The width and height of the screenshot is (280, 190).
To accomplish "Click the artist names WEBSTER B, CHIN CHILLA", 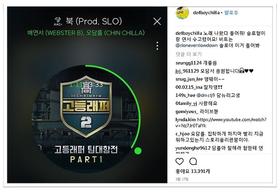I will click(x=86, y=33).
